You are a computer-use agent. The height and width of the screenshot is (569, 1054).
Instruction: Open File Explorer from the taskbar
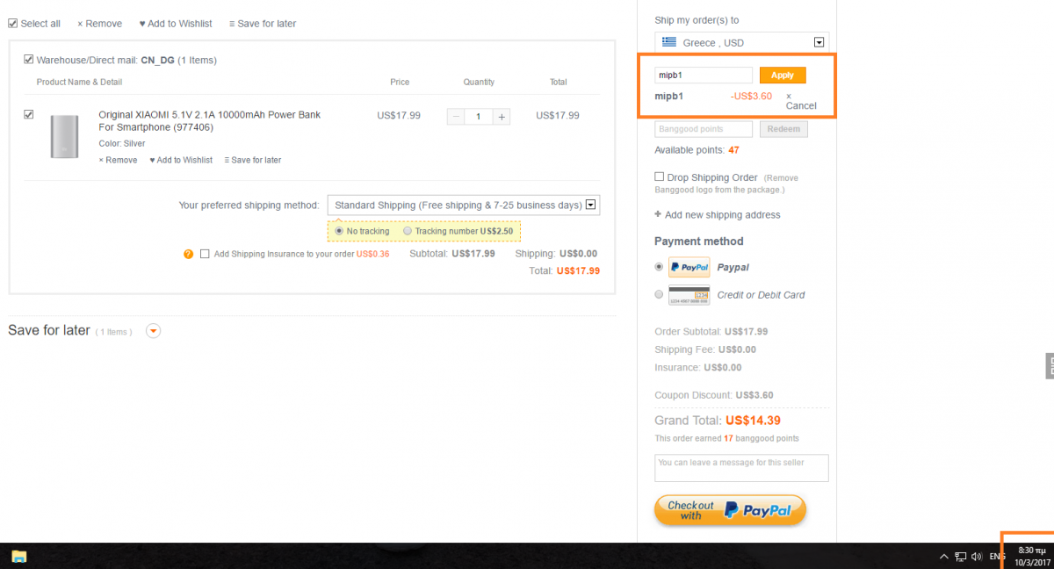pyautogui.click(x=19, y=556)
